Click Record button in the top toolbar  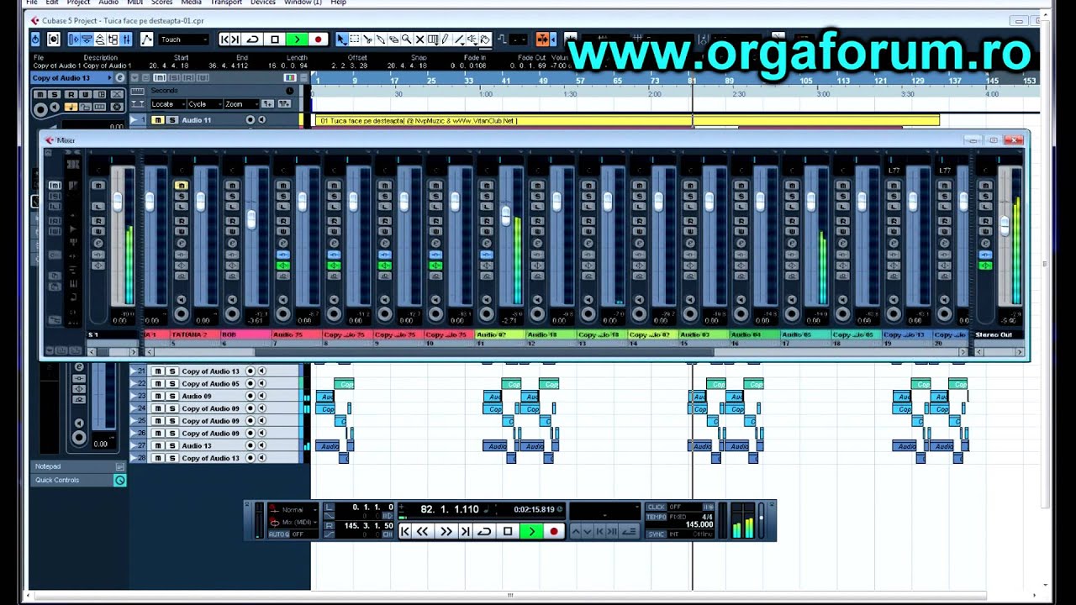[x=318, y=39]
